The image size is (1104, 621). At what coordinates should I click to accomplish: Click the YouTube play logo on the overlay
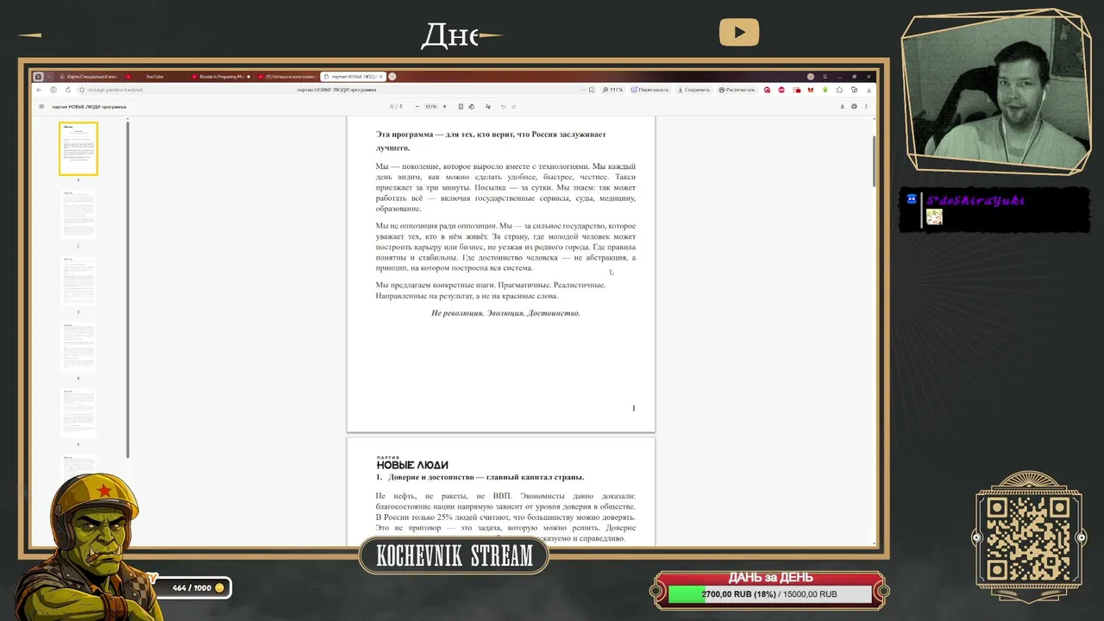coord(739,33)
